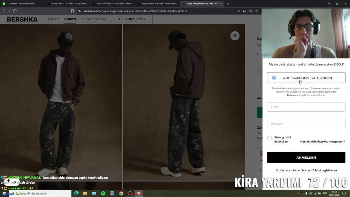Open the notification center icon
350x197 pixels.
[x=344, y=193]
